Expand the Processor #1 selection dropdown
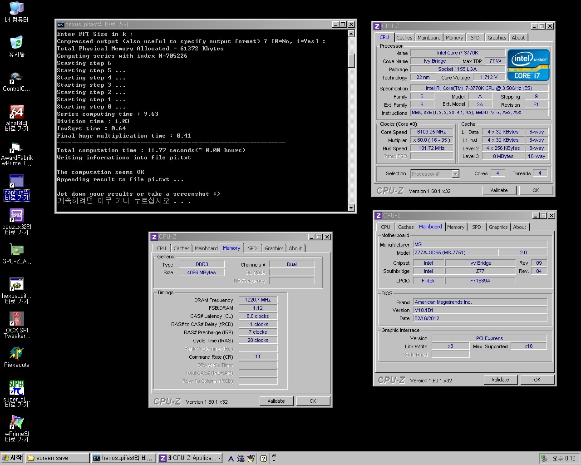 (455, 174)
